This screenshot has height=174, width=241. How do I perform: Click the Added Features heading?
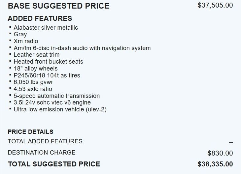coord(40,18)
